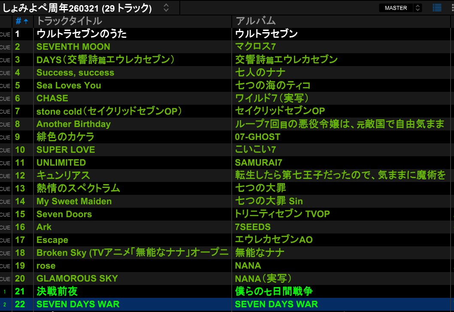Click the CUE marker for 熱情のスペクトラム
Image resolution: width=454 pixels, height=312 pixels.
pyautogui.click(x=5, y=188)
